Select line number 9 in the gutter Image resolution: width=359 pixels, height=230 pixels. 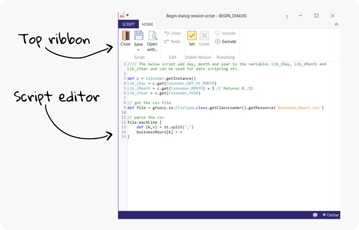tap(124, 107)
